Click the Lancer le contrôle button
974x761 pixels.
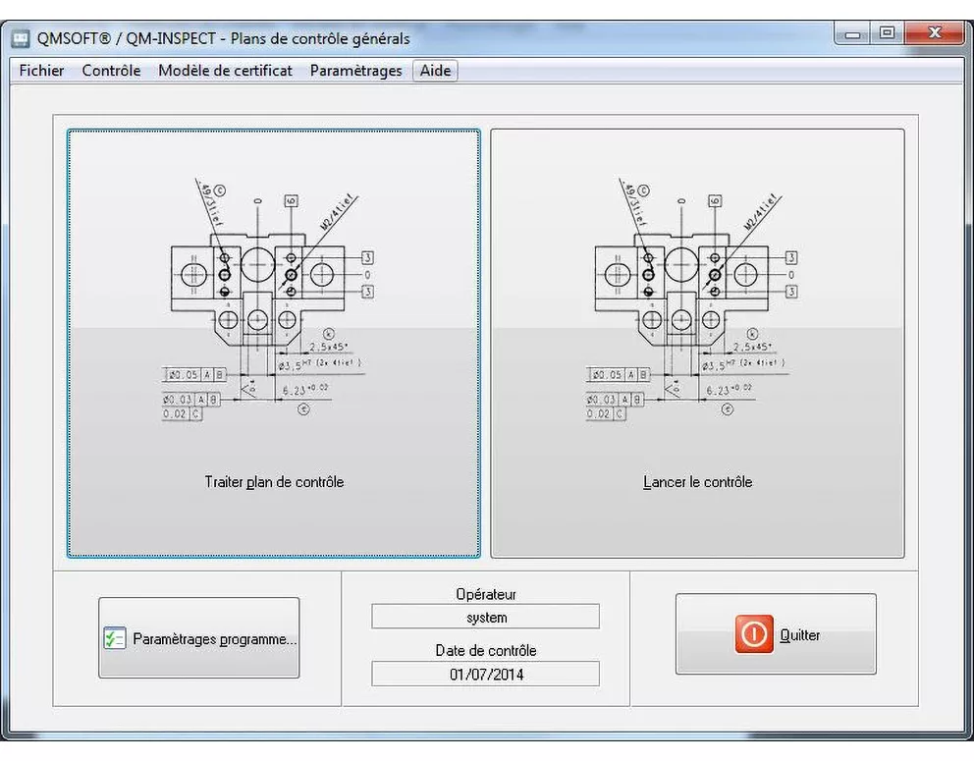coord(697,344)
